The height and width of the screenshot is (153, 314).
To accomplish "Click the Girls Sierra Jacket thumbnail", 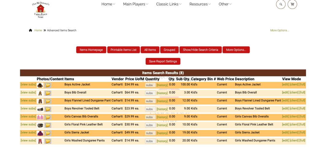I will click(x=40, y=133).
